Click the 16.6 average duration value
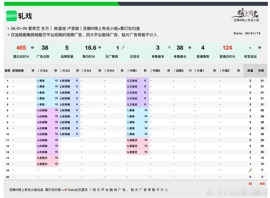Image resolution: width=270 pixels, height=198 pixels. (x=91, y=48)
